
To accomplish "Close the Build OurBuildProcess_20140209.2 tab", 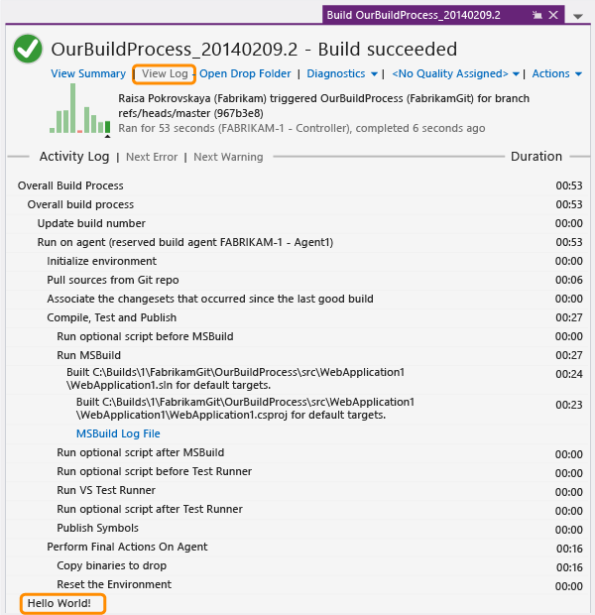I will 553,15.
